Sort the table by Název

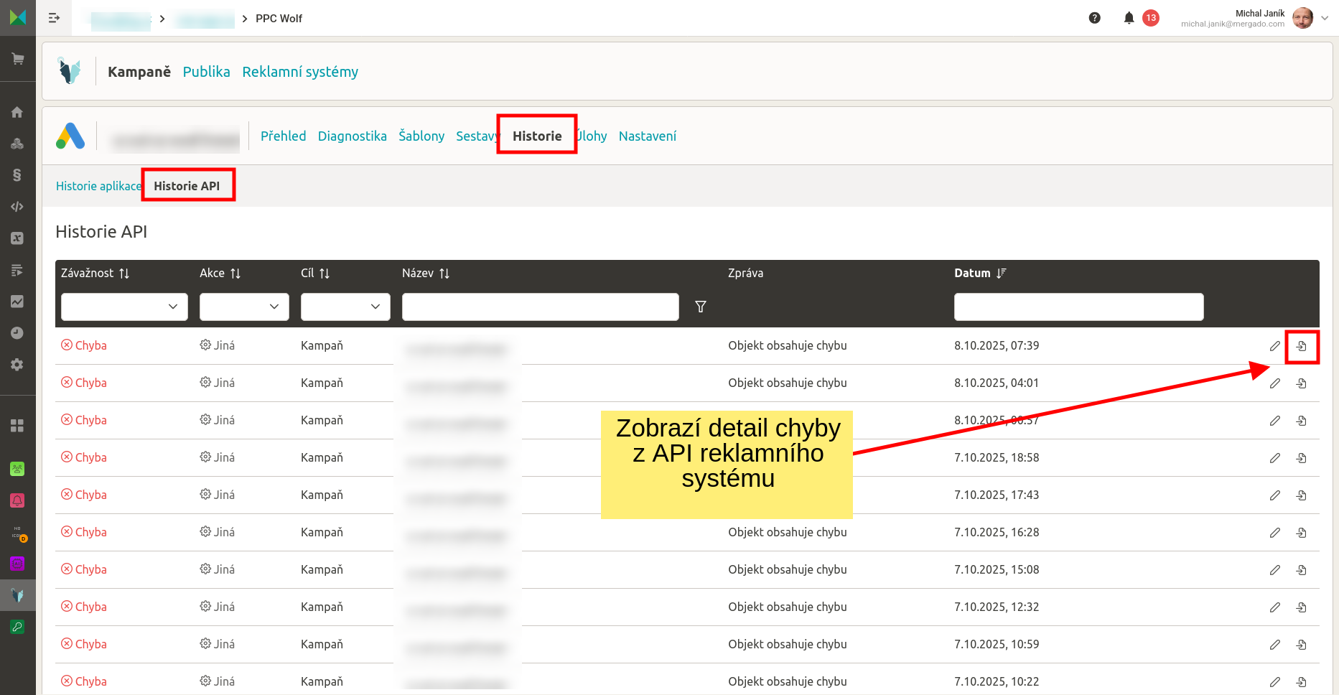click(x=444, y=274)
